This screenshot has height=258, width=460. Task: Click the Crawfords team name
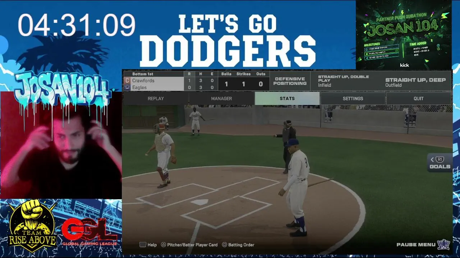tap(143, 81)
